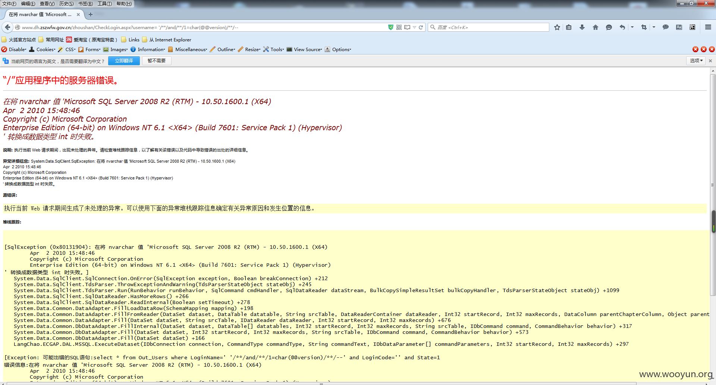Open the 书签(B) menu
The width and height of the screenshot is (716, 385).
[x=85, y=4]
